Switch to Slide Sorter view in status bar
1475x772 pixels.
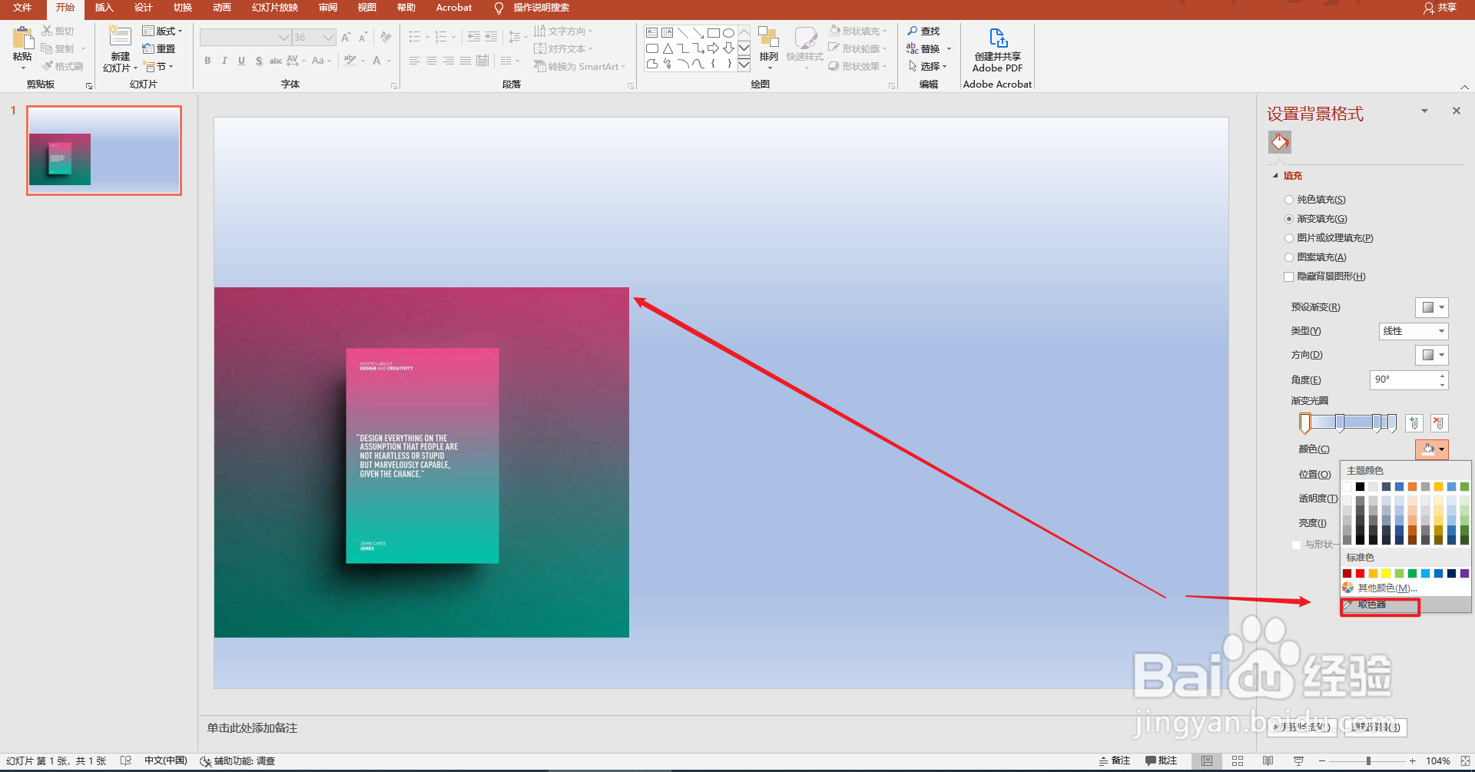tap(1238, 760)
